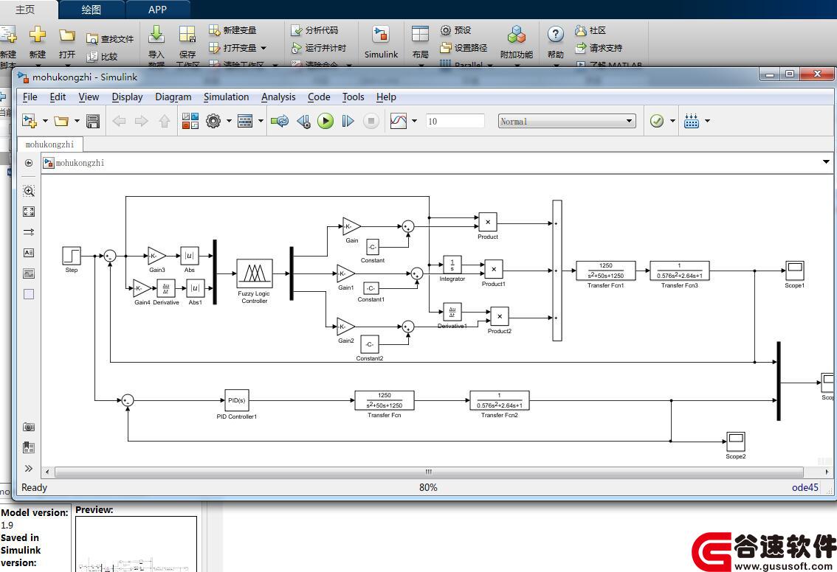Select the Annotation text palette icon
This screenshot has height=572, width=837.
(29, 253)
